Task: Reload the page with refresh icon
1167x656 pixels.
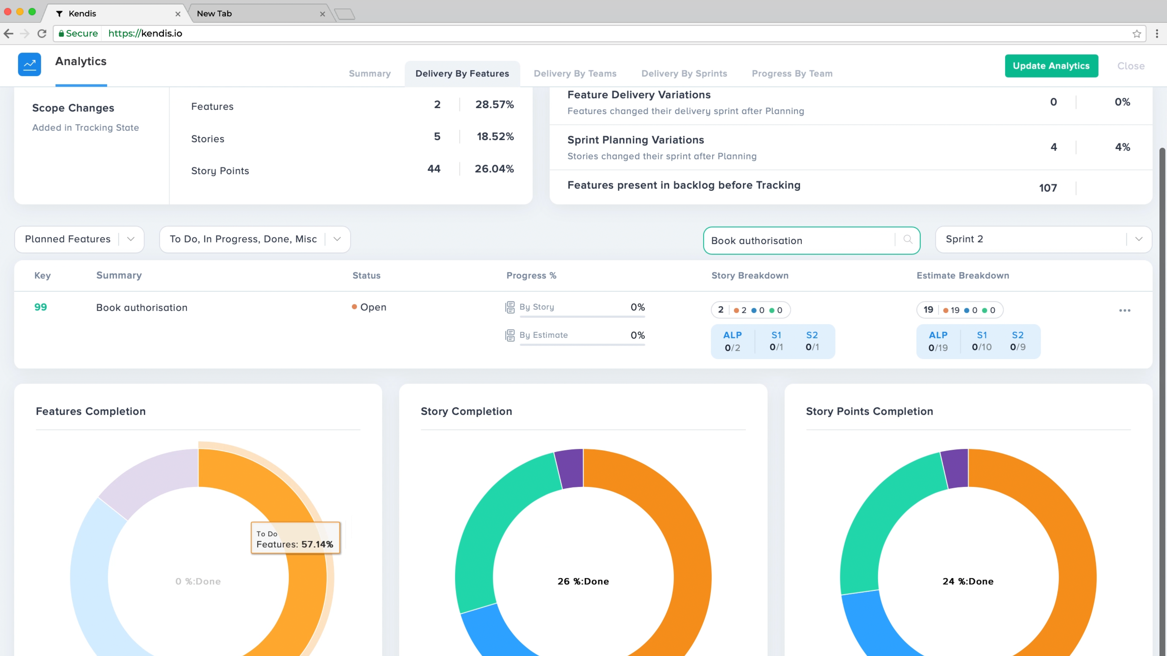Action: 42,33
